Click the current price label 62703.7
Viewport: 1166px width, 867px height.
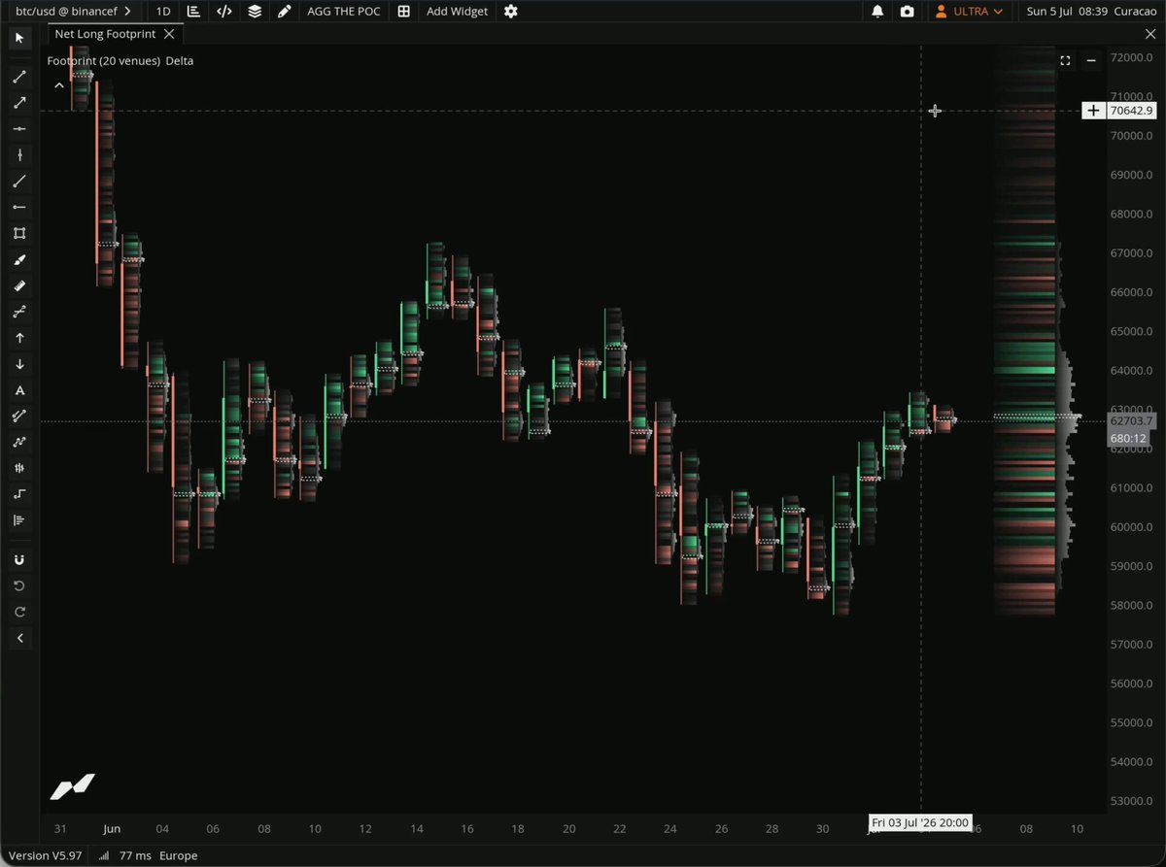1132,421
